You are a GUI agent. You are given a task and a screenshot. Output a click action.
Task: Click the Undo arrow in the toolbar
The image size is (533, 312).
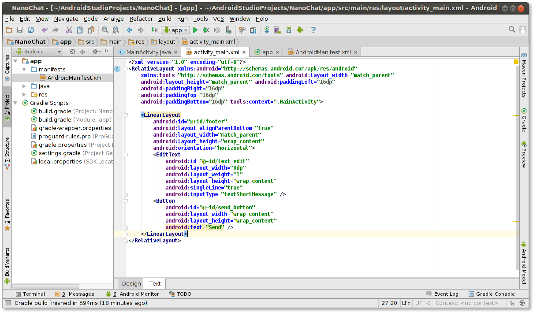pyautogui.click(x=45, y=30)
